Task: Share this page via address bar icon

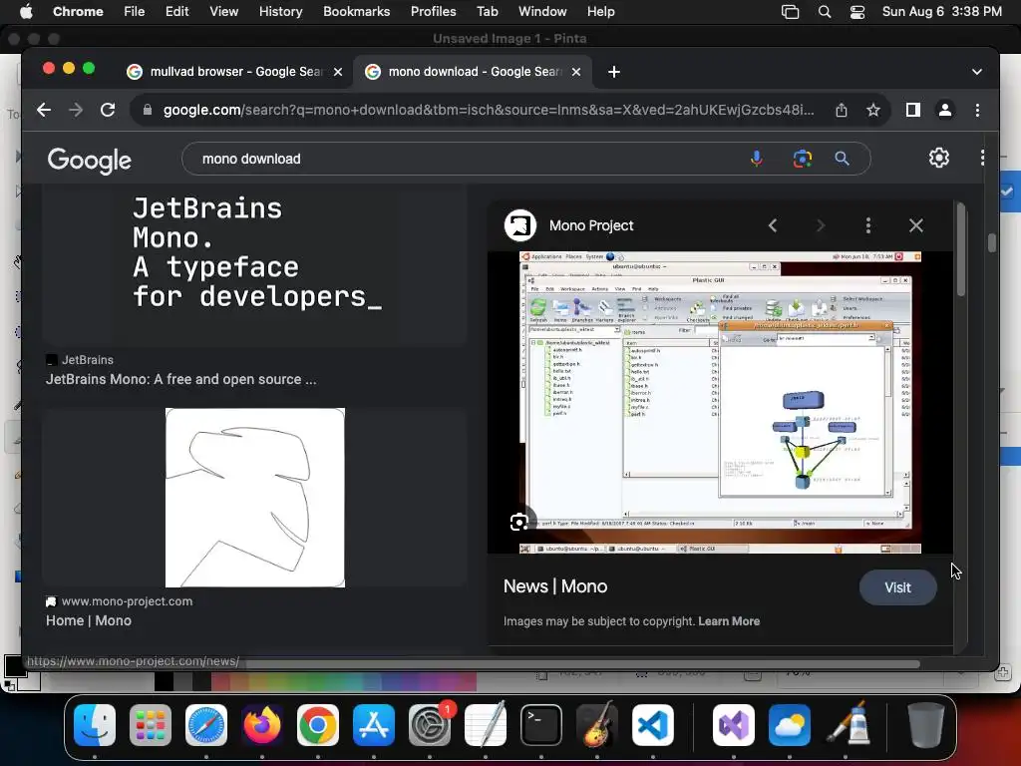Action: (x=842, y=110)
